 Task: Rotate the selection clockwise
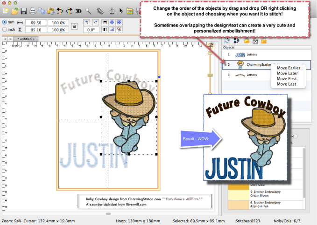point(95,22)
